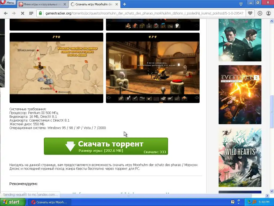274x206 pixels.
Task: Click the Аудиокарта: Совместимая с DirectX 8.1 line
Action: coord(40,120)
